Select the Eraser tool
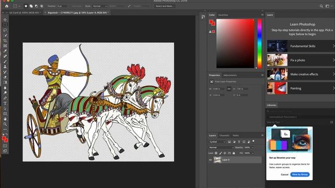The image size is (335, 188). [x=5, y=77]
